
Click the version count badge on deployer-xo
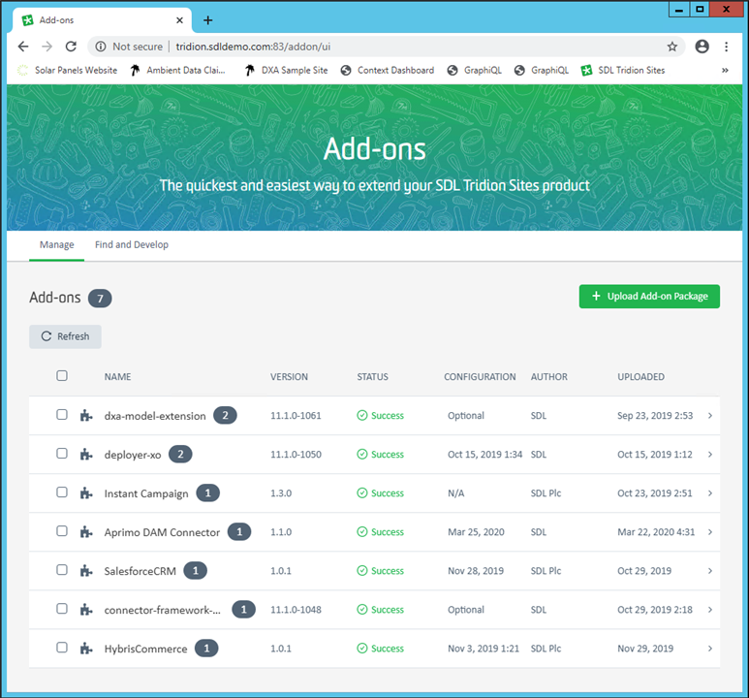[x=180, y=454]
